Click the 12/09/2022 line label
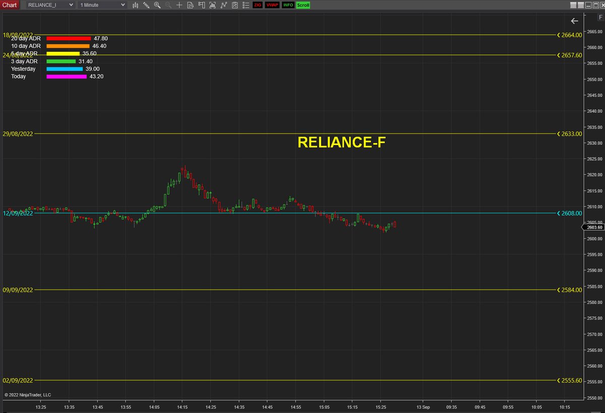605x413 pixels. 18,213
